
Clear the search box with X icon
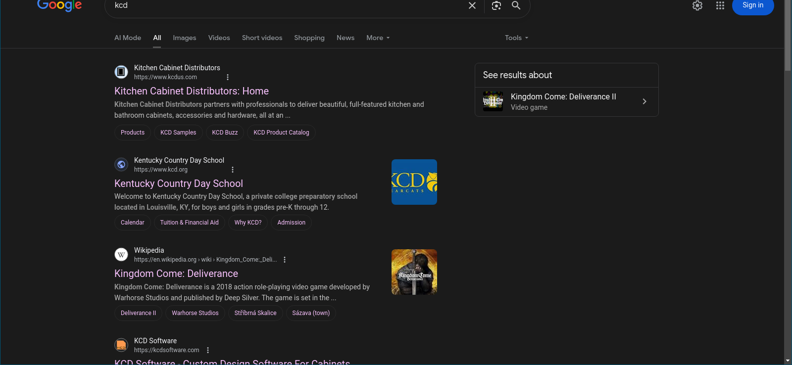[472, 5]
